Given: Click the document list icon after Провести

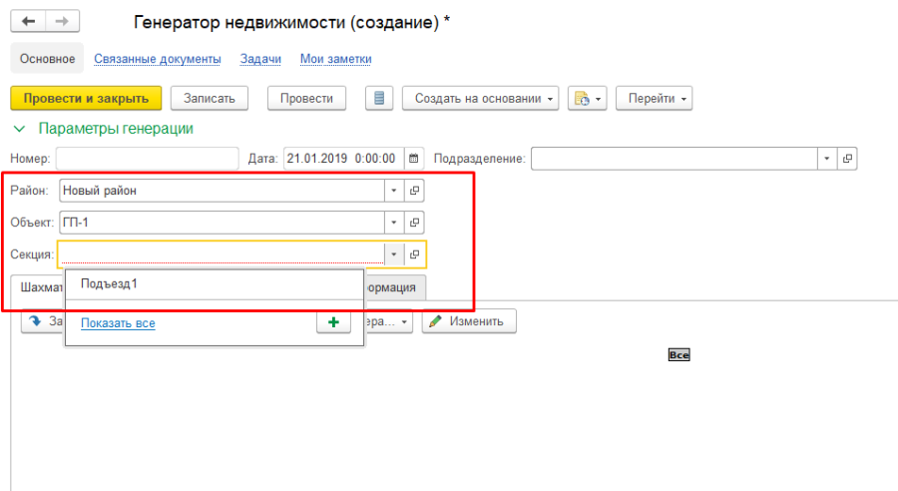Looking at the screenshot, I should click(378, 98).
